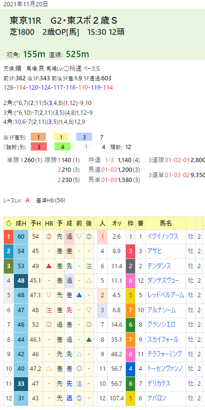Open horse link アルナシーム
This screenshot has width=205, height=410.
click(x=162, y=310)
